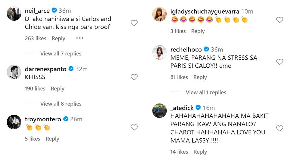Open more options on neil_arce's comment
Viewport: 293px width, 164px height.
pyautogui.click(x=80, y=38)
